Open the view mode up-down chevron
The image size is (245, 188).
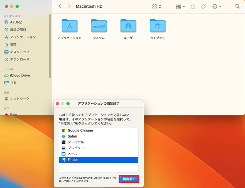point(160,6)
